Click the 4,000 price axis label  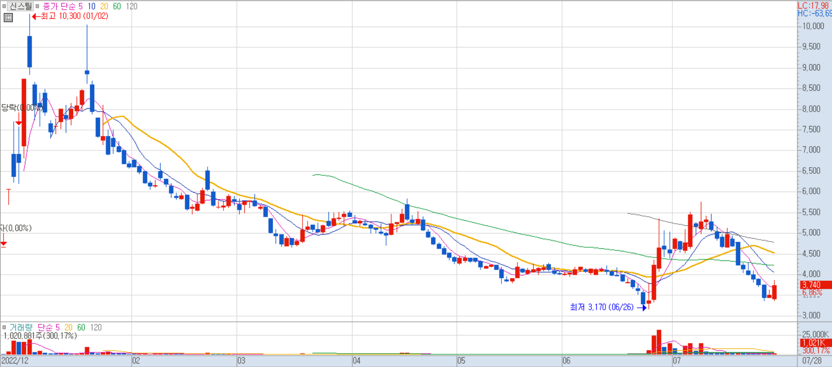pos(811,274)
